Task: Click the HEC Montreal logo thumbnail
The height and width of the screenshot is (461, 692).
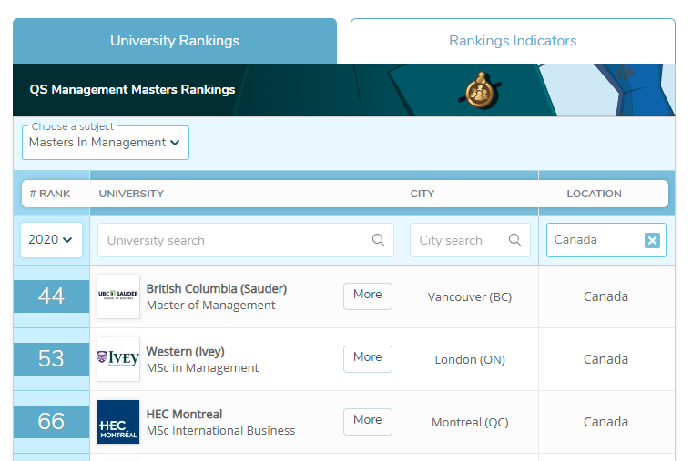Action: (117, 422)
